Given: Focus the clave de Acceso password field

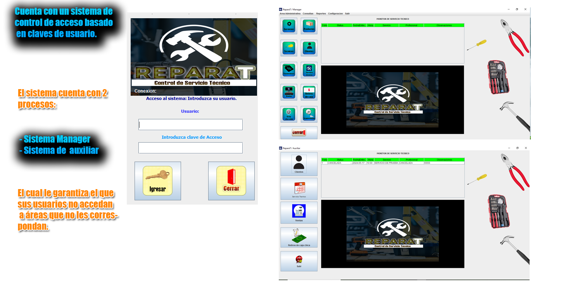Looking at the screenshot, I should tap(190, 148).
